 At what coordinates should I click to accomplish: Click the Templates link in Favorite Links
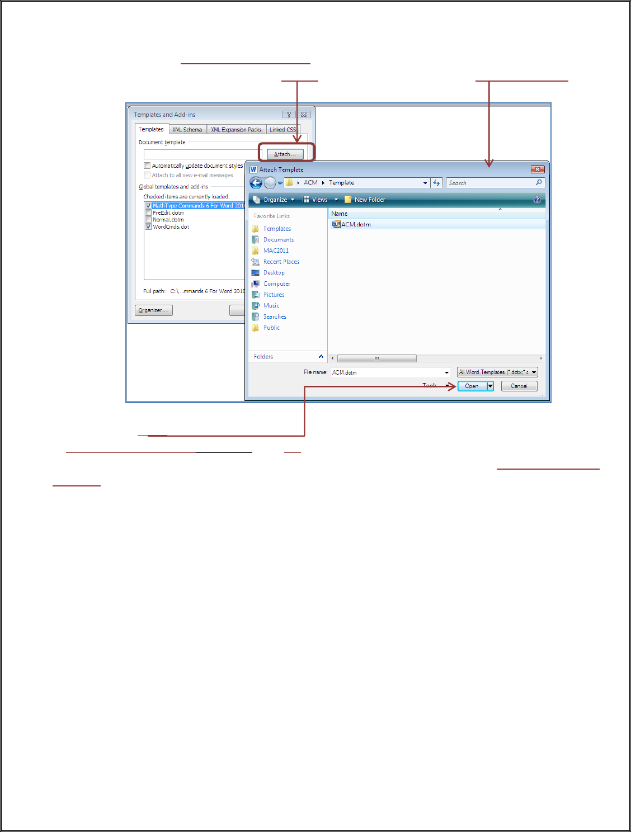(277, 229)
